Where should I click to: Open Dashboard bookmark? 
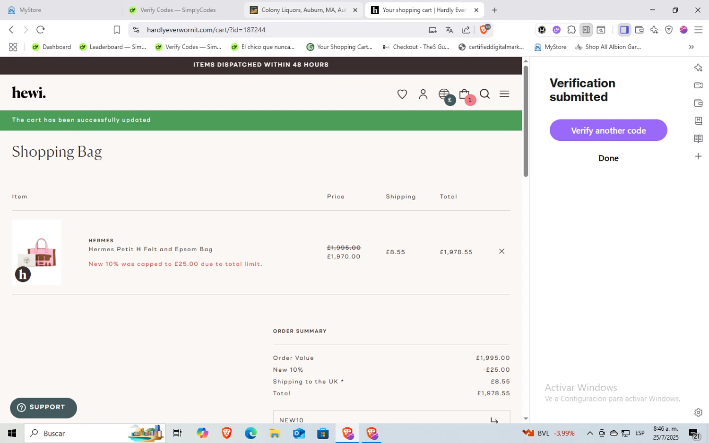click(x=51, y=47)
